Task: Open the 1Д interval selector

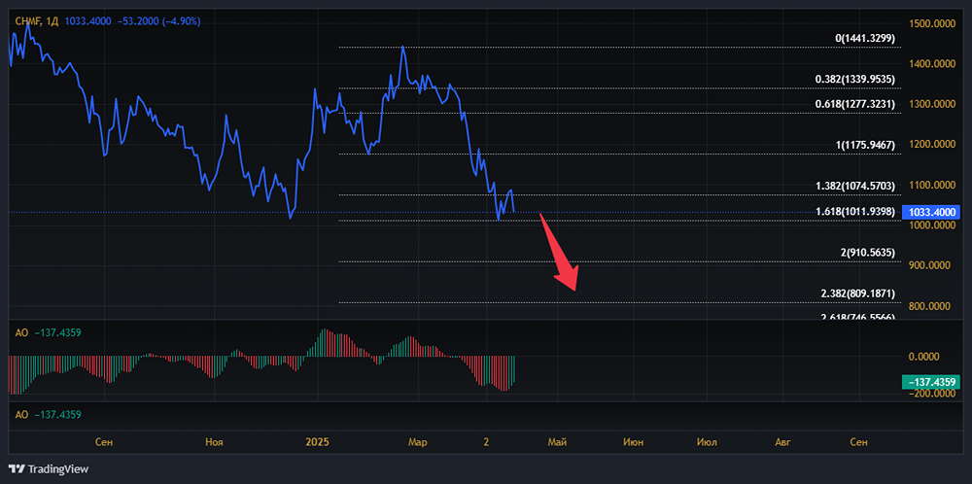Action: tap(53, 20)
